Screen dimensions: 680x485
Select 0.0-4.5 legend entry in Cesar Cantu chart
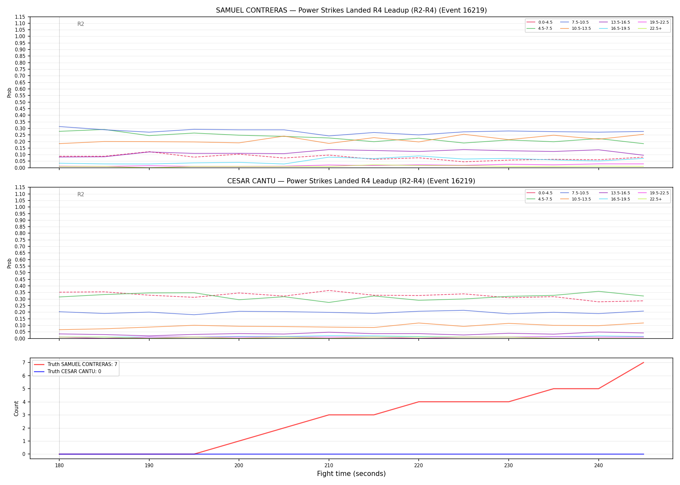(x=540, y=193)
